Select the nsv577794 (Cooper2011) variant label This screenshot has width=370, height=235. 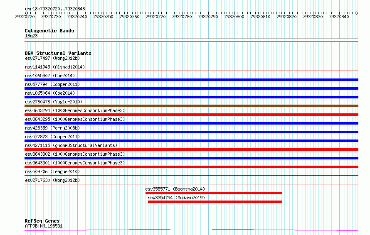coord(52,84)
